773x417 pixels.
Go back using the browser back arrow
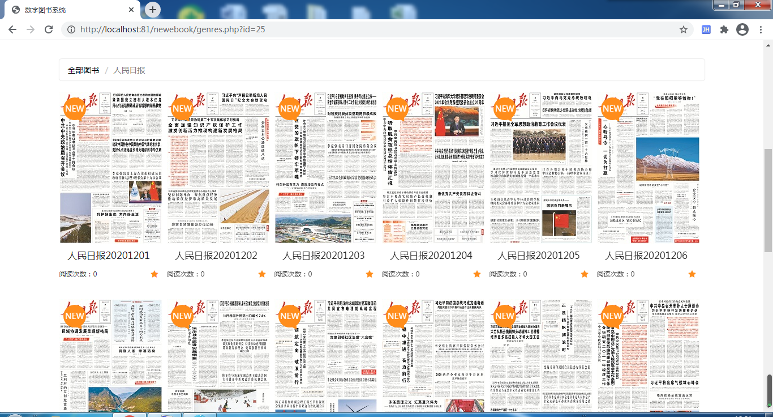pyautogui.click(x=12, y=29)
